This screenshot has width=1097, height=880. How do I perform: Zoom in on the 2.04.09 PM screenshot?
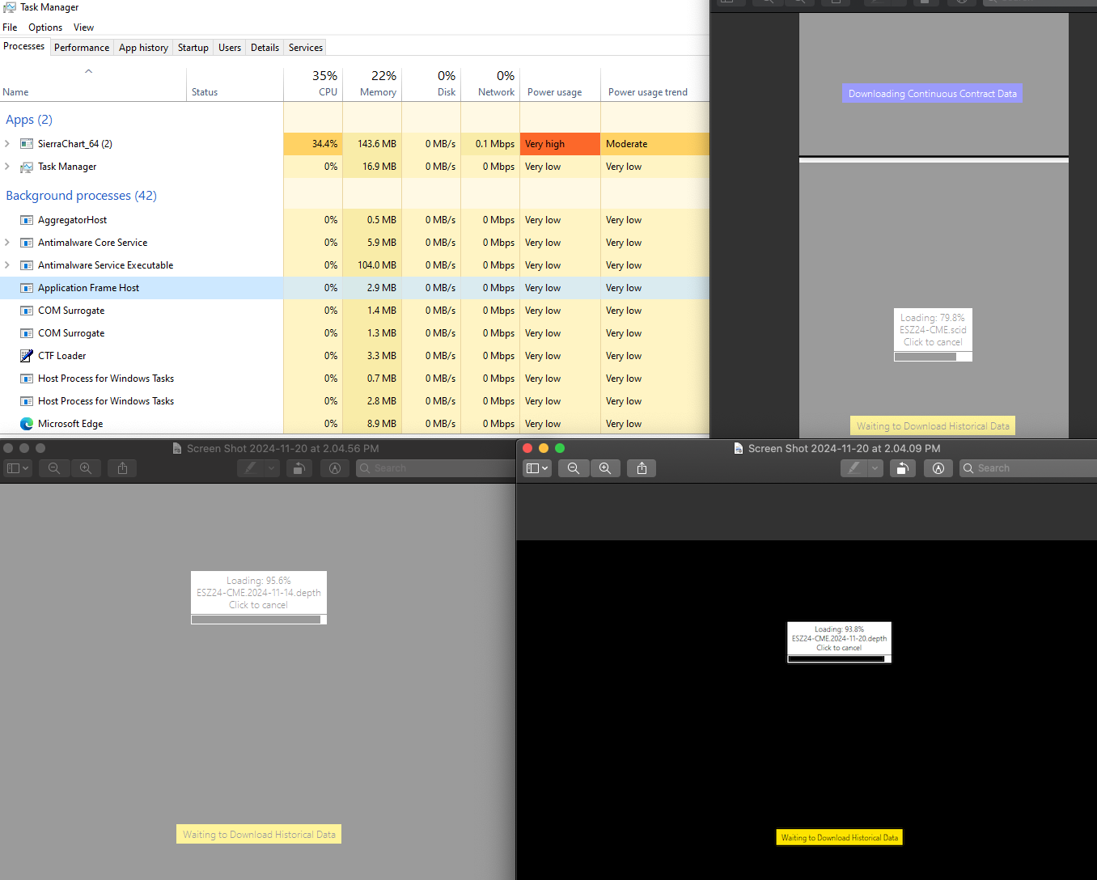[x=605, y=468]
